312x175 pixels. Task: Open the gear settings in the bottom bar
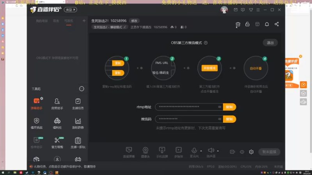tap(251, 152)
